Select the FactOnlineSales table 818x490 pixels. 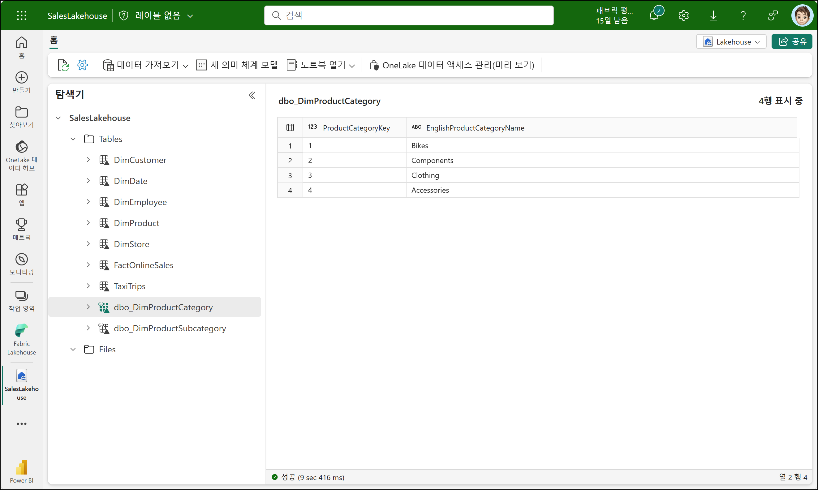click(143, 265)
